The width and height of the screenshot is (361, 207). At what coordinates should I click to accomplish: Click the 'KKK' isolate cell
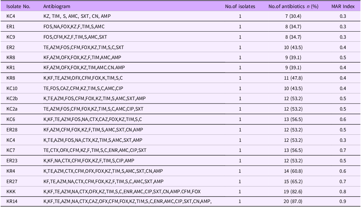[11, 192]
